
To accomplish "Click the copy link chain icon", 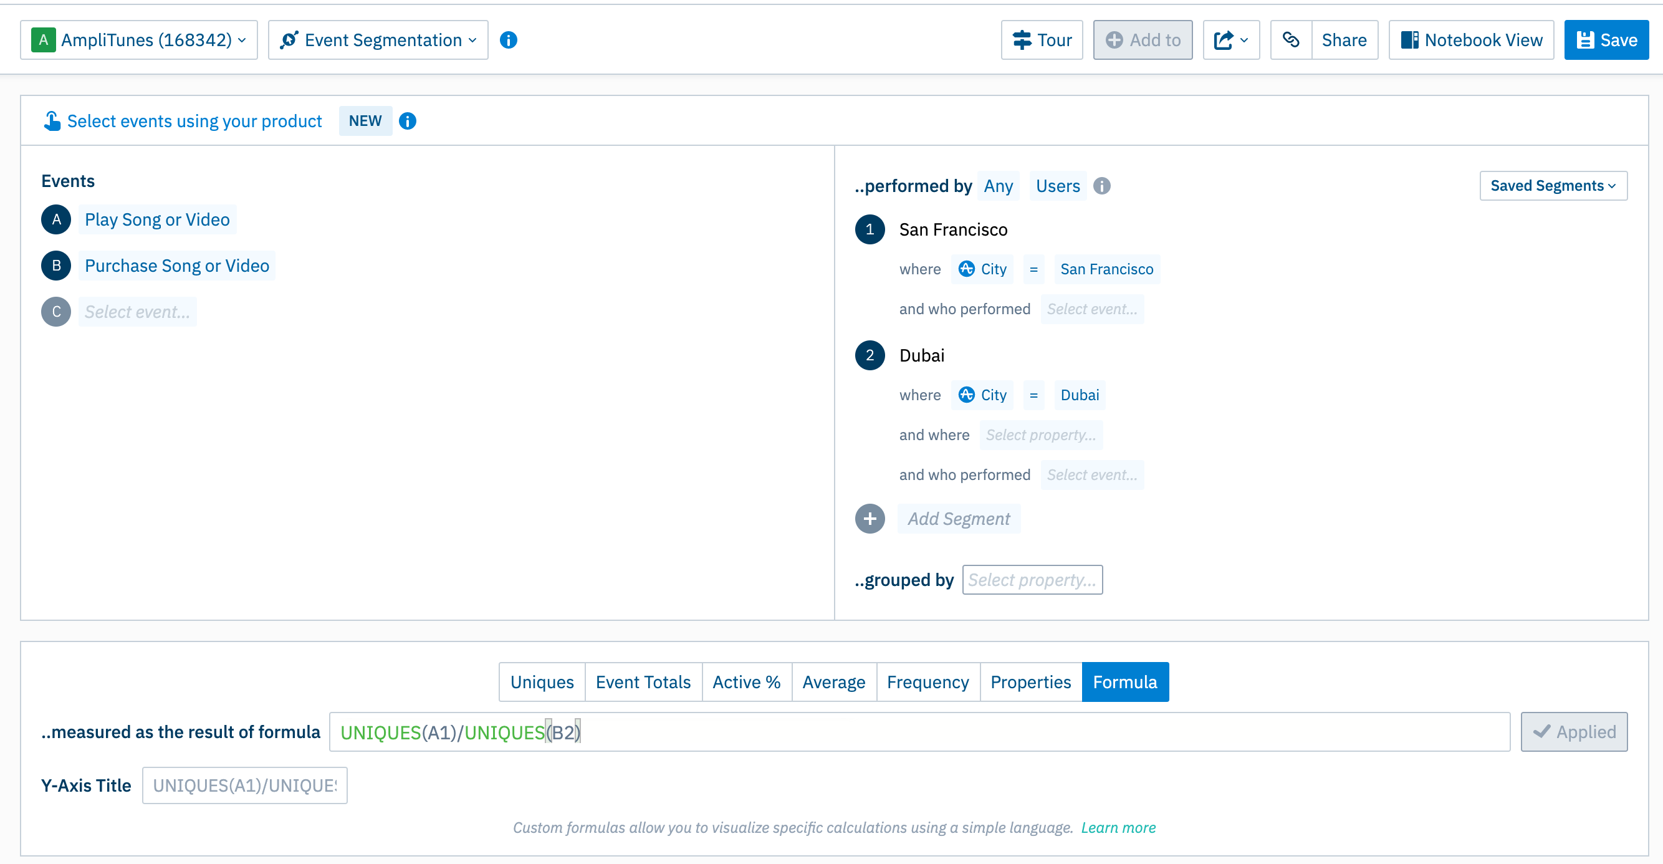I will point(1291,40).
